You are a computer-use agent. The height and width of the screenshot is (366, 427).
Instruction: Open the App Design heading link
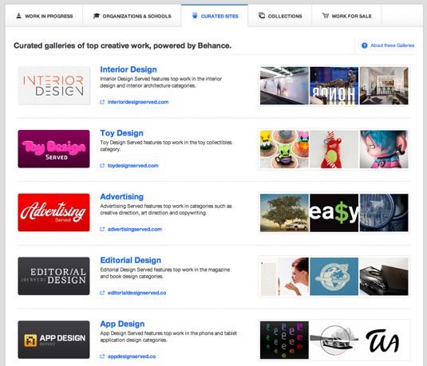point(122,324)
